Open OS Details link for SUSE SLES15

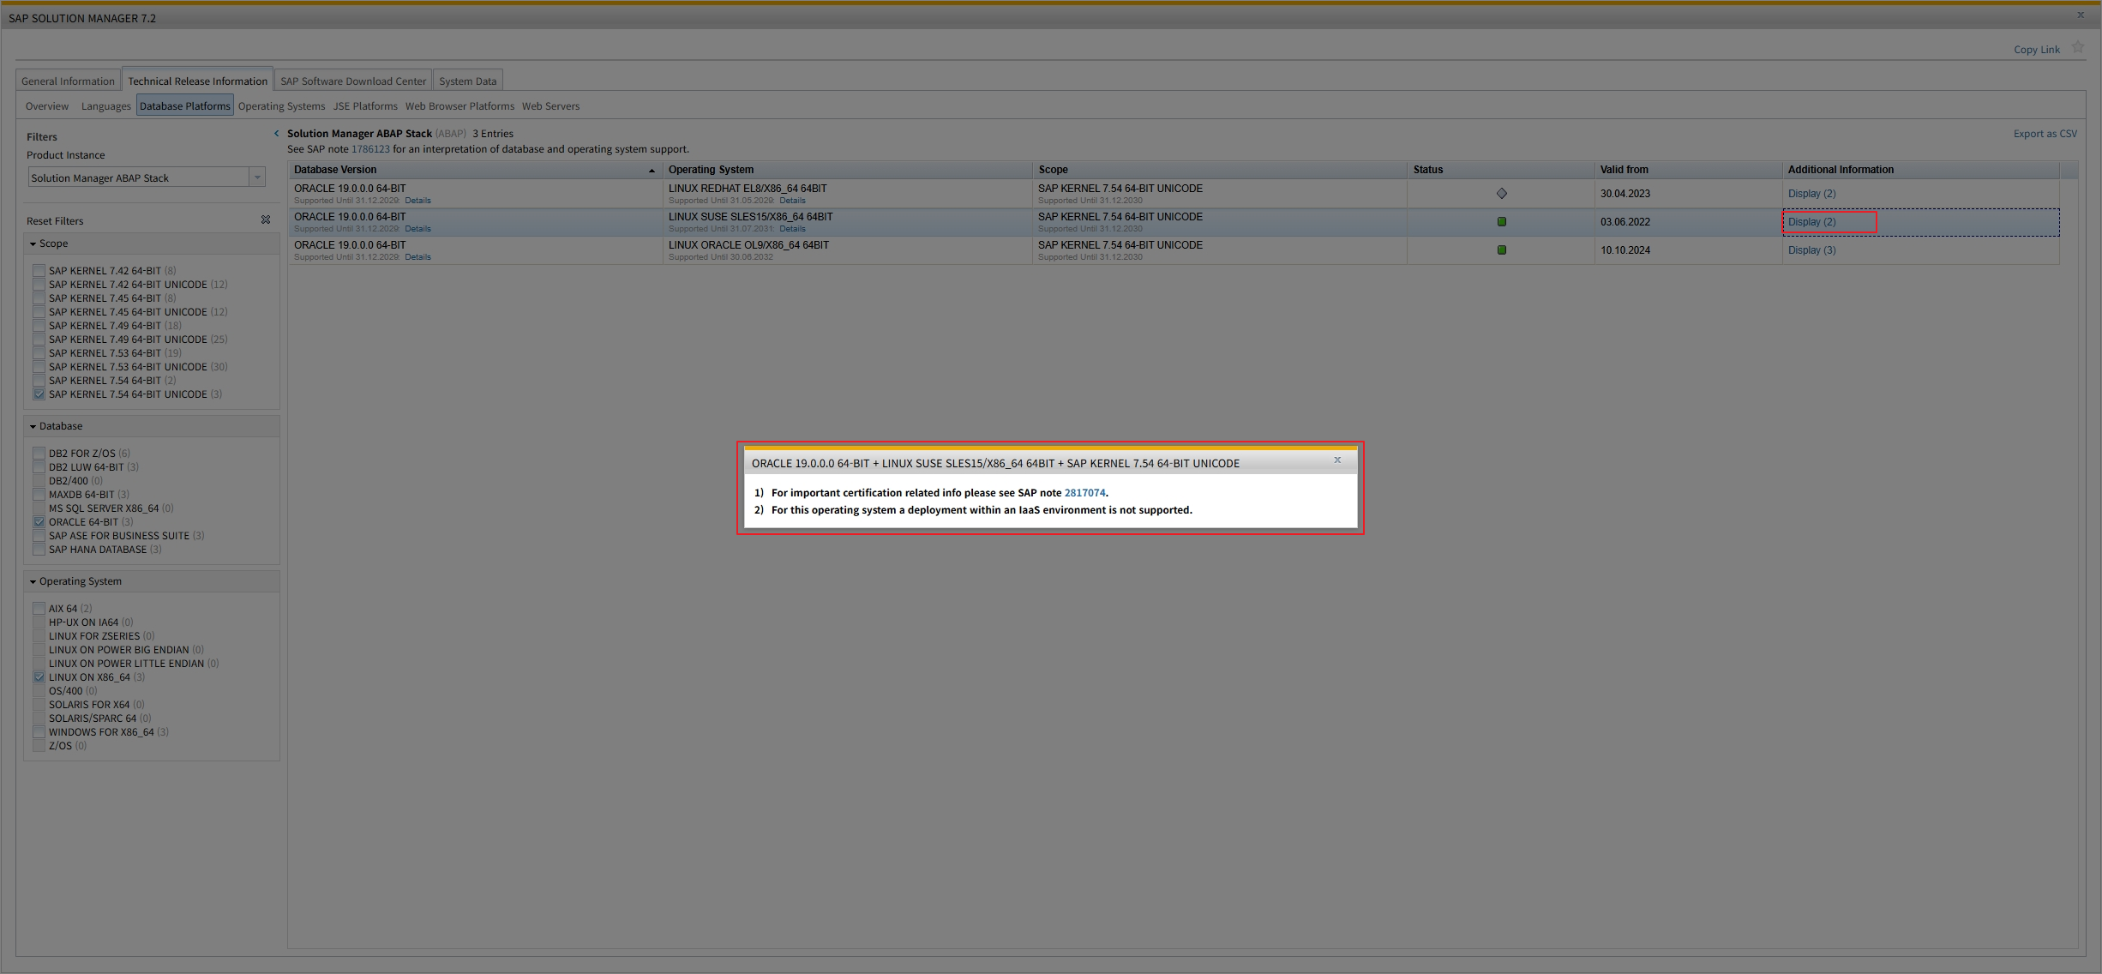[x=792, y=229]
